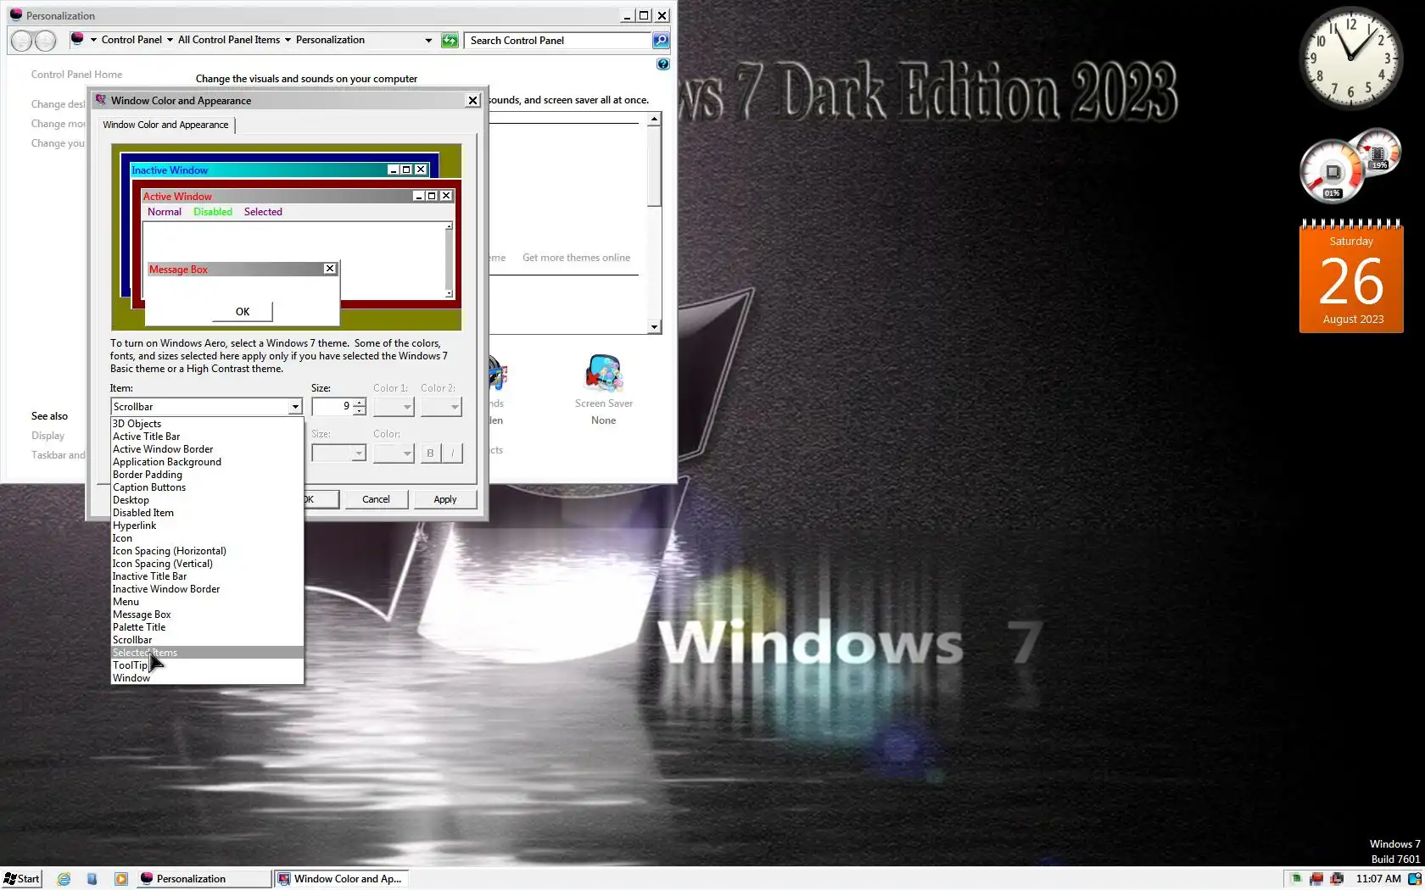Select Hyperlink in the Item list
This screenshot has height=890, width=1425.
[x=207, y=526]
